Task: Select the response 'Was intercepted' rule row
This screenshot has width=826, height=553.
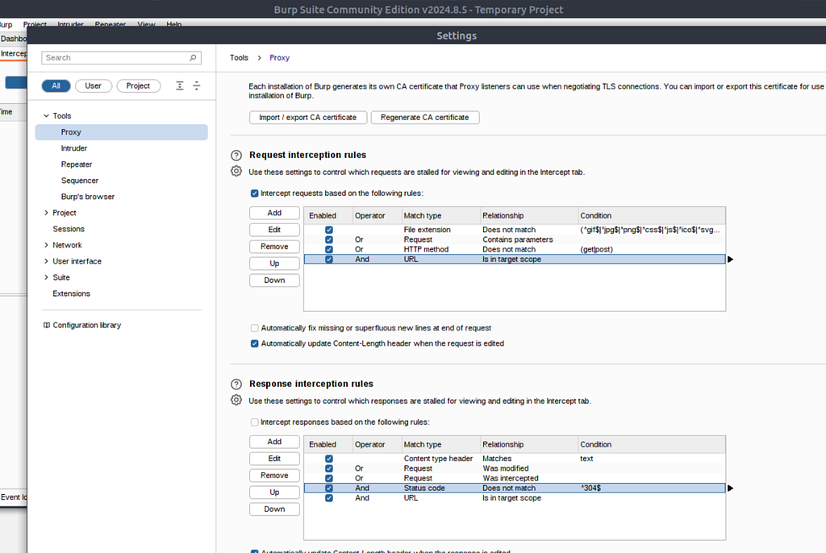Action: point(515,478)
